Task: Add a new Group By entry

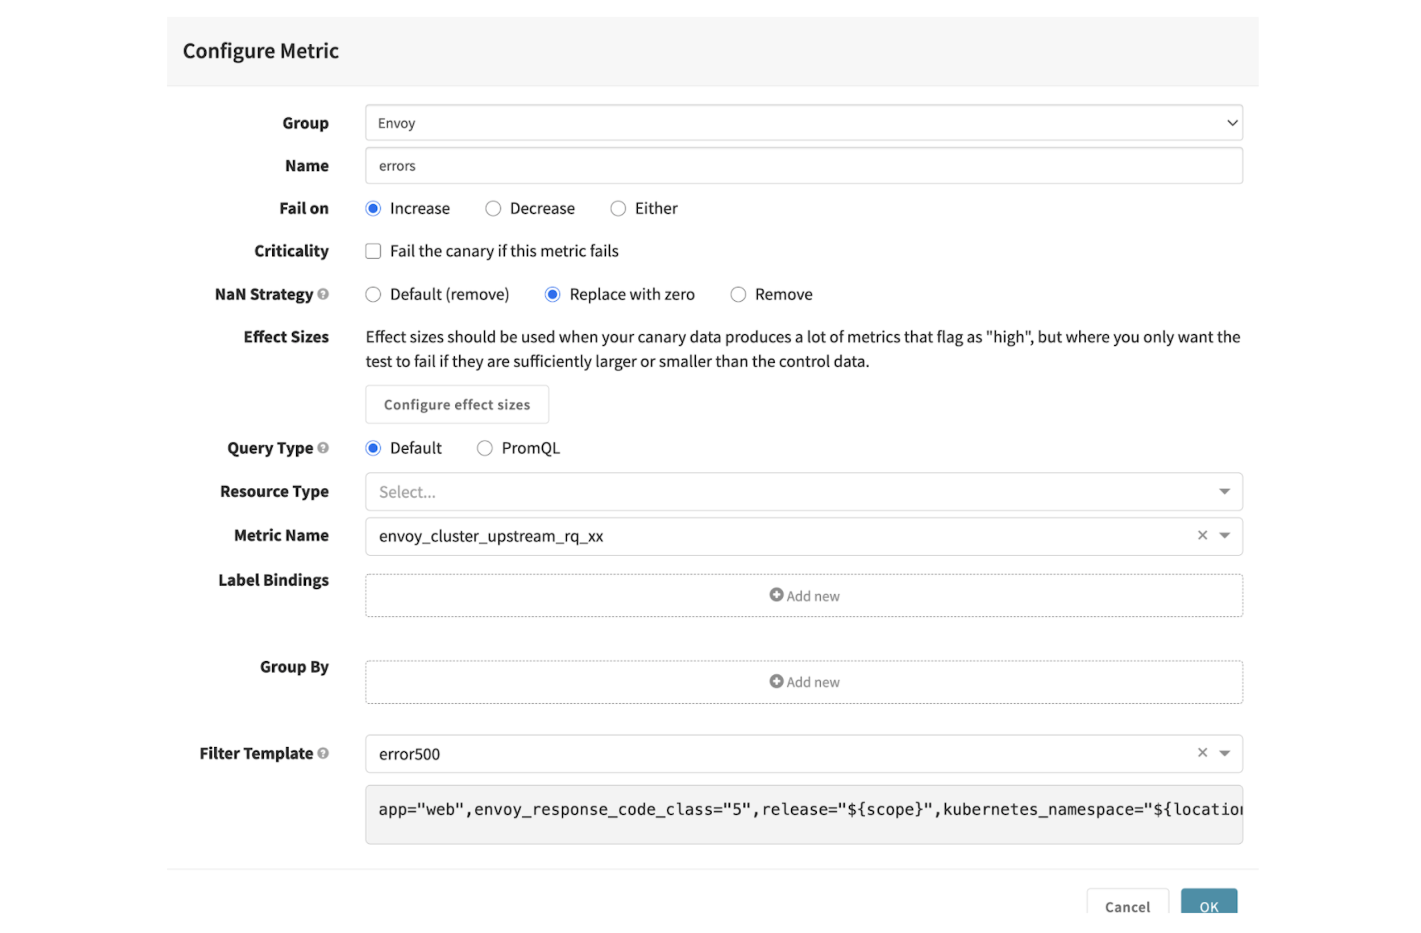Action: tap(803, 681)
